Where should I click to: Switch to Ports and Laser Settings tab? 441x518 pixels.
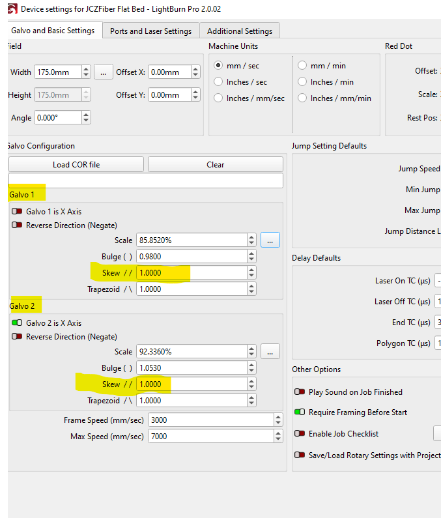click(x=150, y=31)
